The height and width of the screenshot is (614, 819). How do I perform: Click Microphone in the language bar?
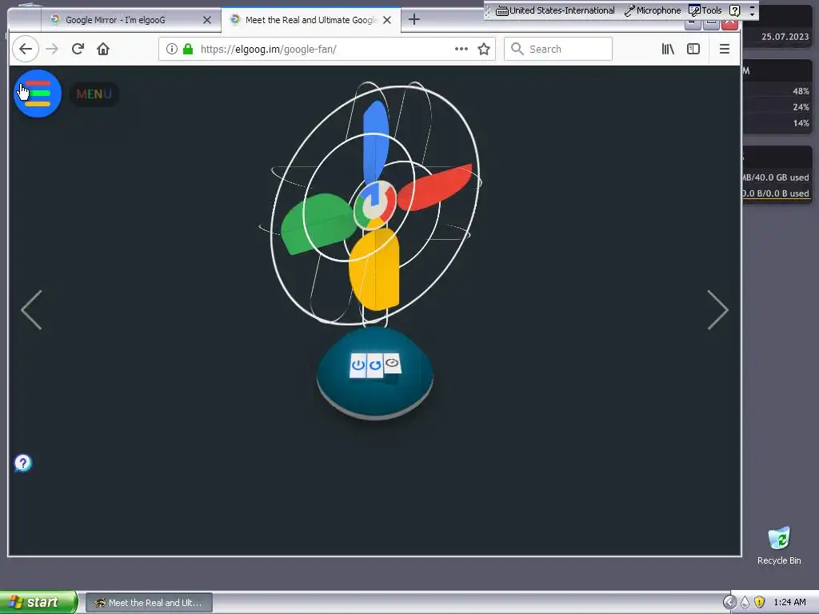click(x=653, y=10)
